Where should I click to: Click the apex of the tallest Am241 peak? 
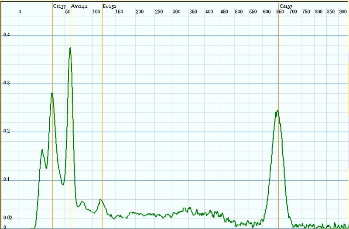coord(70,48)
